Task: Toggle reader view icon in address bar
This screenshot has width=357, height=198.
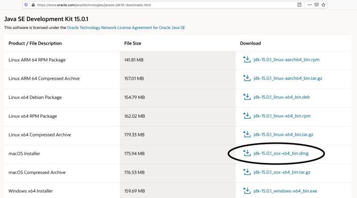Action: pos(299,5)
